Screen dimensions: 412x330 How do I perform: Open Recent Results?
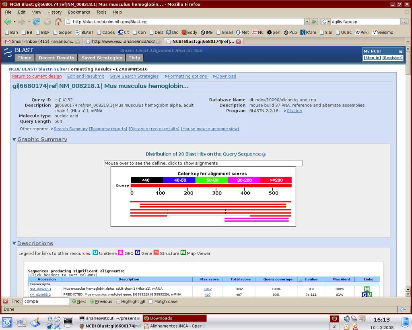[x=56, y=58]
